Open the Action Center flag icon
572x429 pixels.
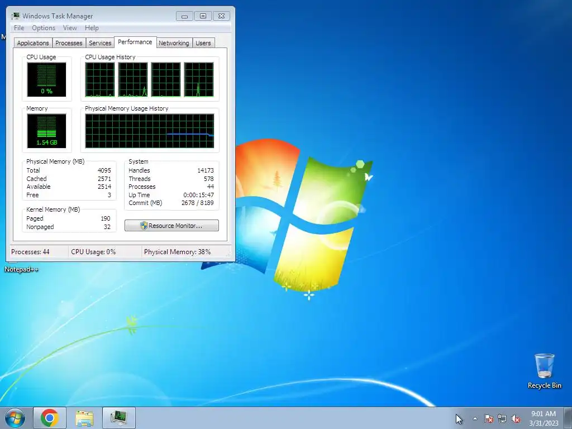(x=489, y=419)
